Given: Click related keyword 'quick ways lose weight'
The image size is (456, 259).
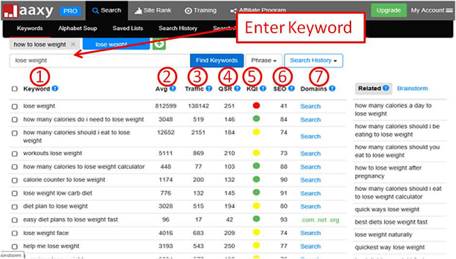Looking at the screenshot, I should (x=387, y=209).
